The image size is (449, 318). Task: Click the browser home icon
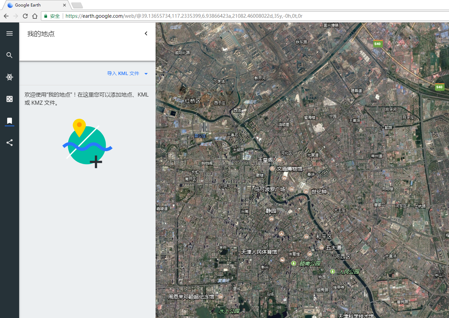pyautogui.click(x=35, y=16)
